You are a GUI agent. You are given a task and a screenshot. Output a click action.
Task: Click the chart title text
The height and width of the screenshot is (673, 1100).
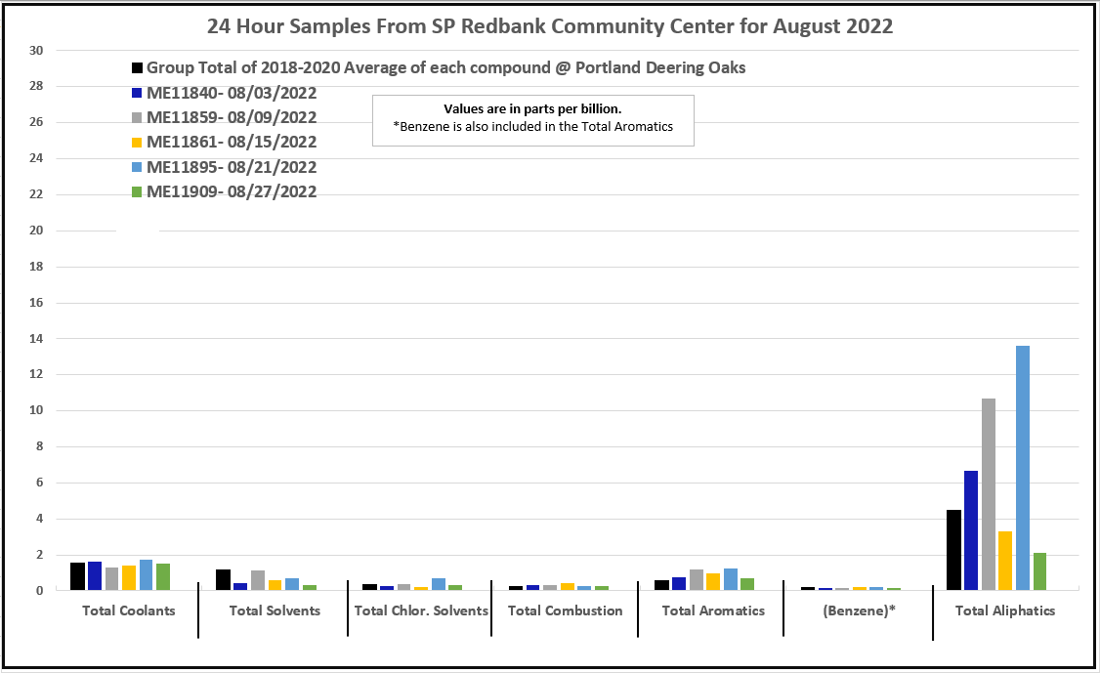pos(549,26)
